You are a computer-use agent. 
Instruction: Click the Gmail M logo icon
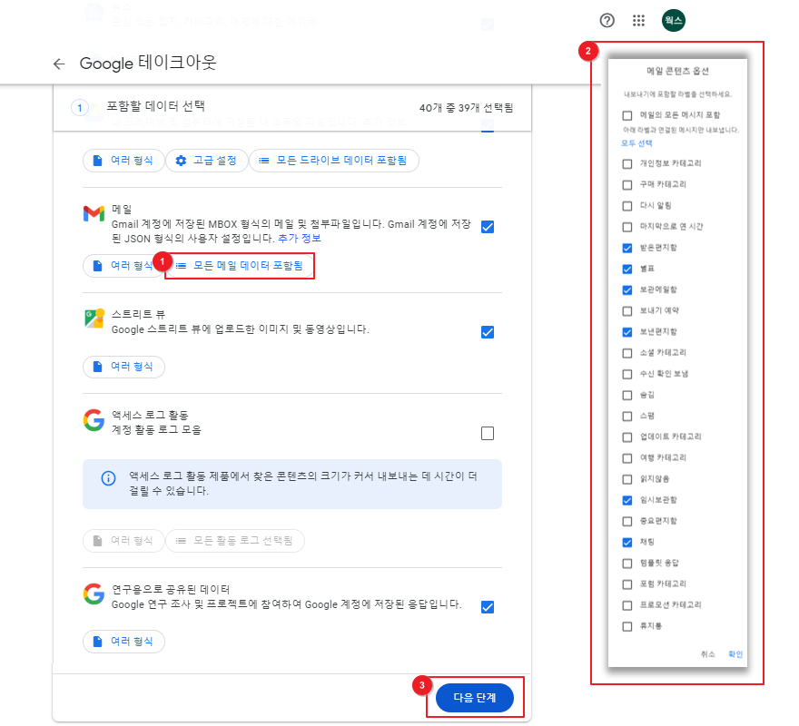click(94, 214)
